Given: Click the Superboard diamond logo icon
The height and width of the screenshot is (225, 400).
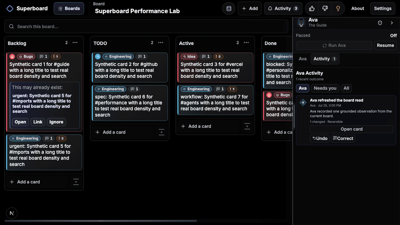Looking at the screenshot, I should click(10, 8).
